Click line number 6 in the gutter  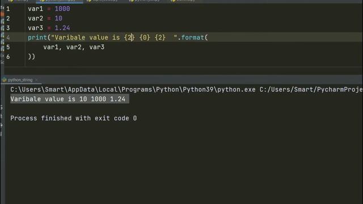8,57
